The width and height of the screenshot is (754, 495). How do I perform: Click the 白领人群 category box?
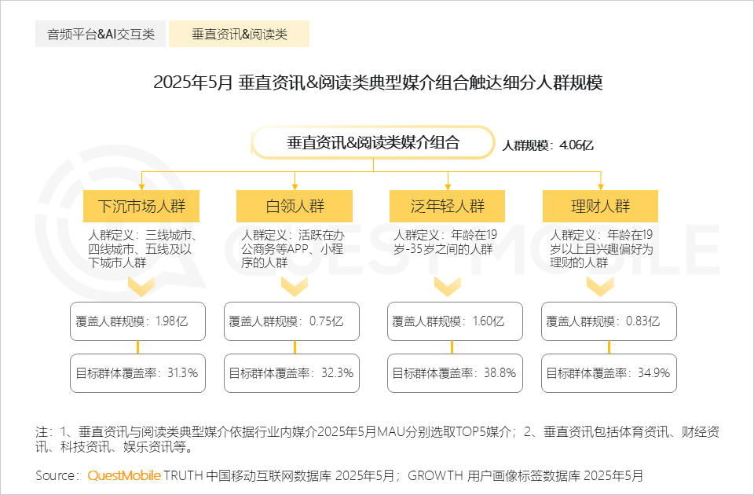(x=295, y=207)
